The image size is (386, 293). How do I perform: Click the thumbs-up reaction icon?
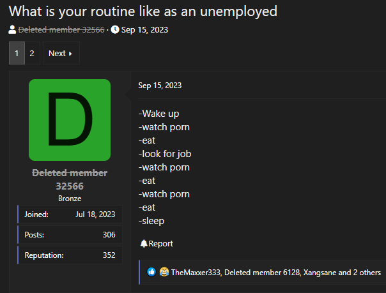151,272
